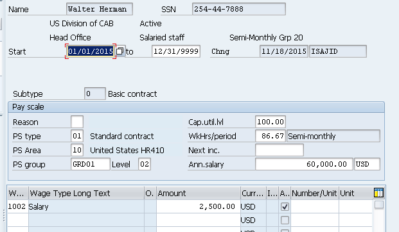Click the Ann.salary field 60,000.00
The height and width of the screenshot is (232, 399).
tap(304, 164)
